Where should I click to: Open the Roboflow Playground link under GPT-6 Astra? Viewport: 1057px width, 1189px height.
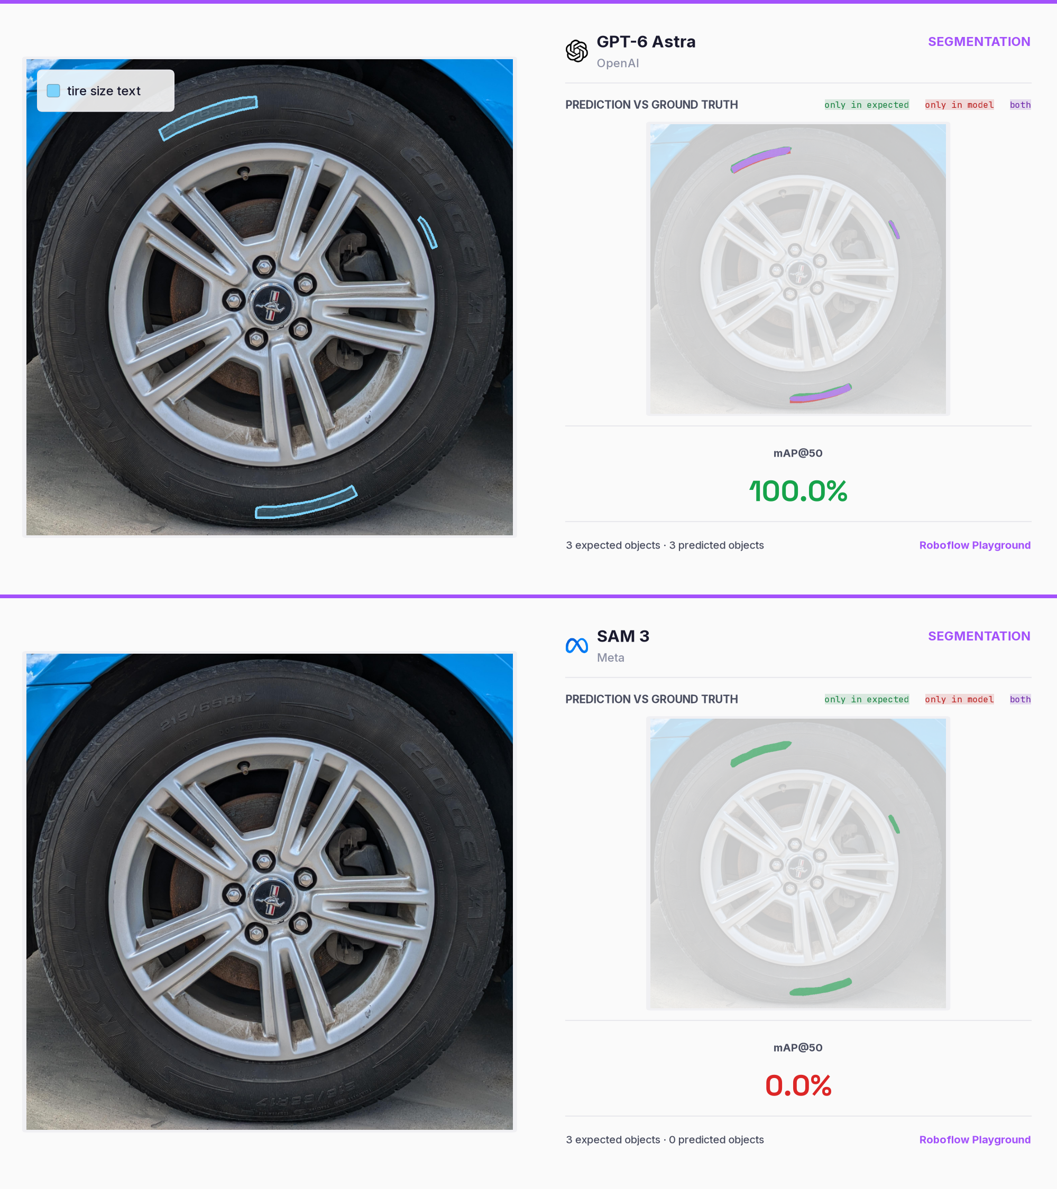(975, 545)
